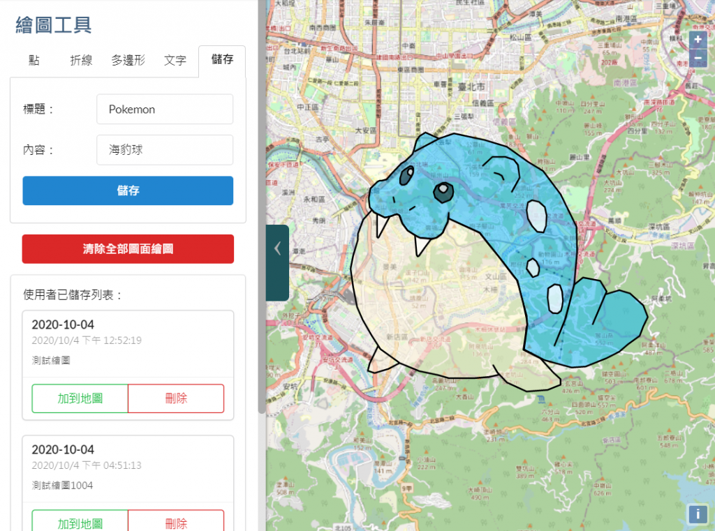Screen dimensions: 715x531
Task: Click 臺北市 label on map
Action: (x=471, y=87)
